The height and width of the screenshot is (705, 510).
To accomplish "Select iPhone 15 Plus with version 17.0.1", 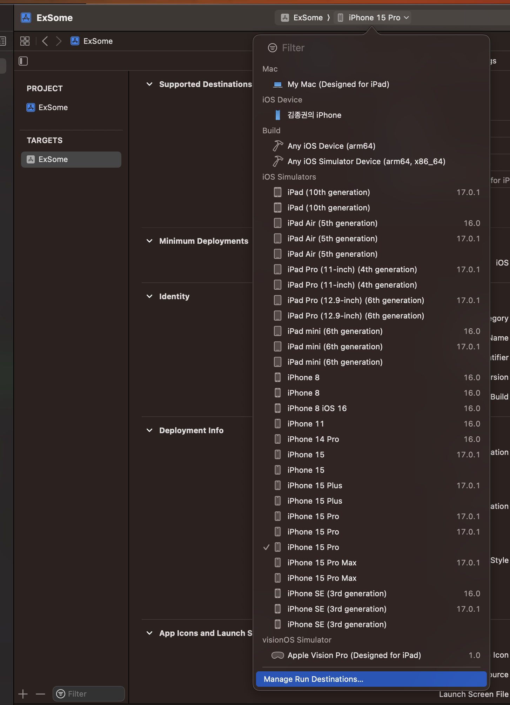I will coord(371,485).
